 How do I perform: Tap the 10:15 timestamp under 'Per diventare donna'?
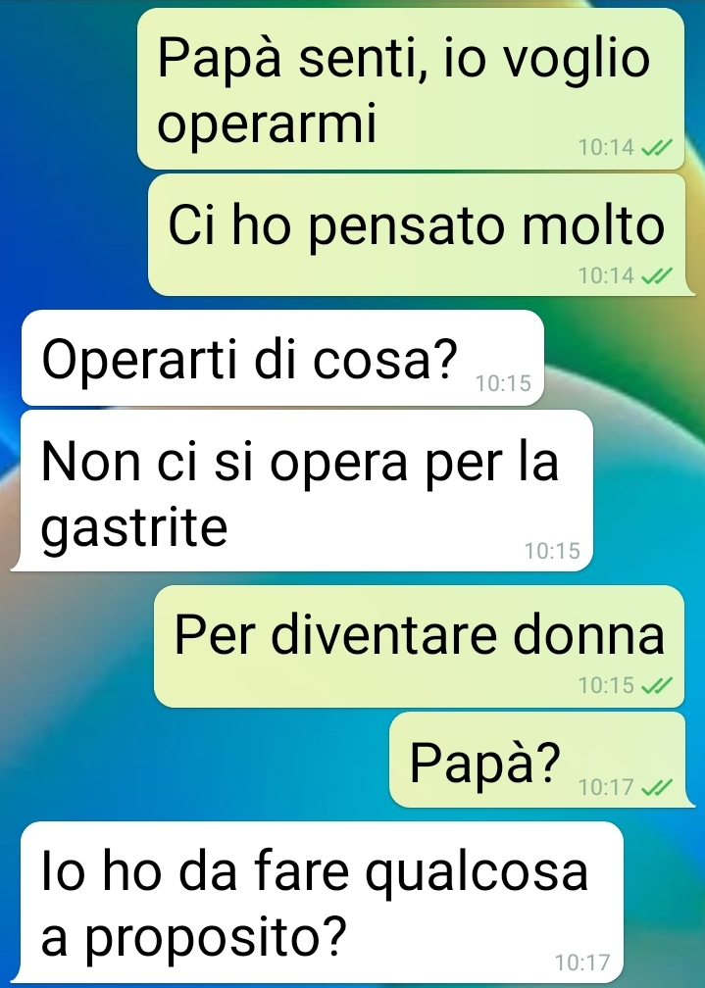point(606,685)
